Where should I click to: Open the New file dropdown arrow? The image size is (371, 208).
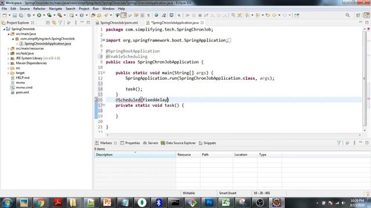coord(9,16)
